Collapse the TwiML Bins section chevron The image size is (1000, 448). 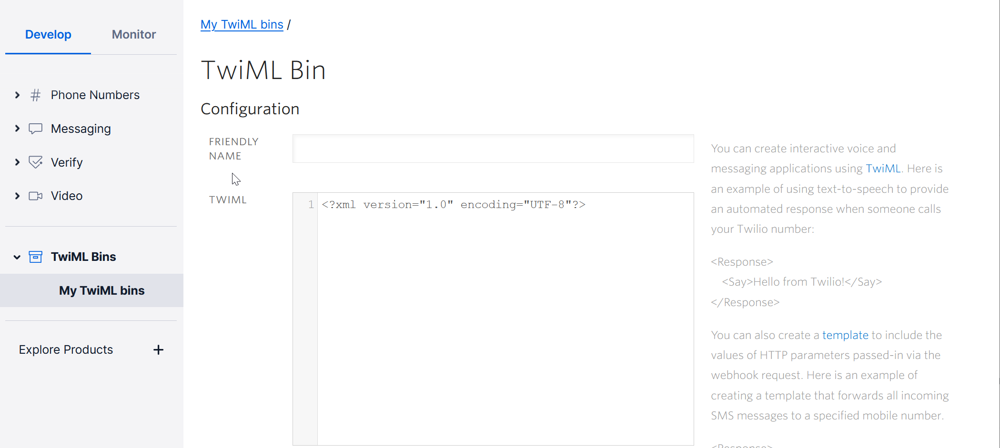(17, 257)
